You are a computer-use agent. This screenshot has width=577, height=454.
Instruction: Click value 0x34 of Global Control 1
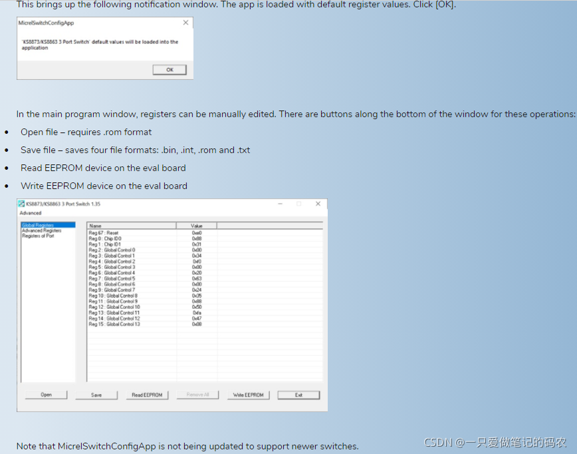pyautogui.click(x=197, y=256)
